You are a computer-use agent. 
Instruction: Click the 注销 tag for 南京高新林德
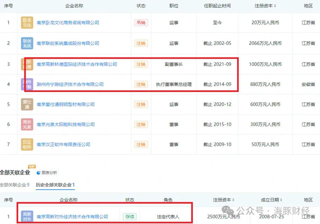tap(141, 64)
